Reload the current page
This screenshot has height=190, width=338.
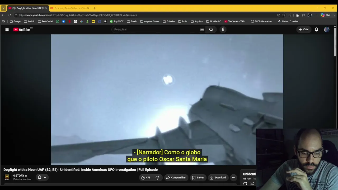[x=10, y=15]
